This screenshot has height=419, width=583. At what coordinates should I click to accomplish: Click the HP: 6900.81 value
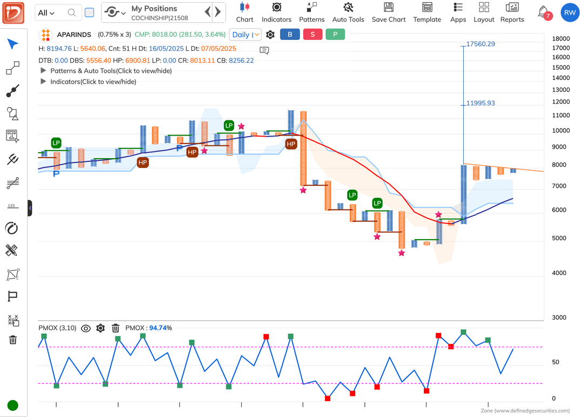click(x=132, y=60)
